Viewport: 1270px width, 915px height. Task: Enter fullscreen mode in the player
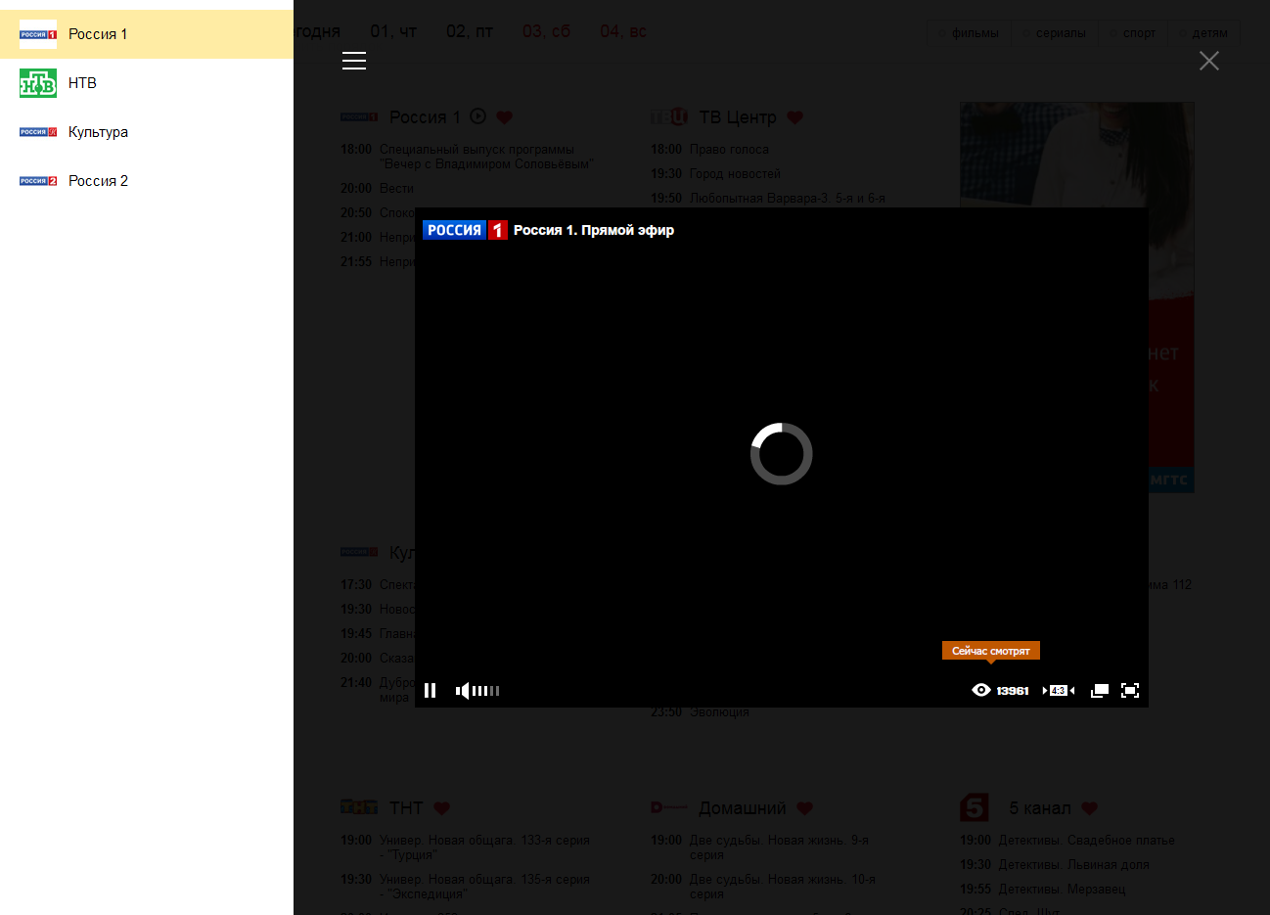click(1130, 690)
